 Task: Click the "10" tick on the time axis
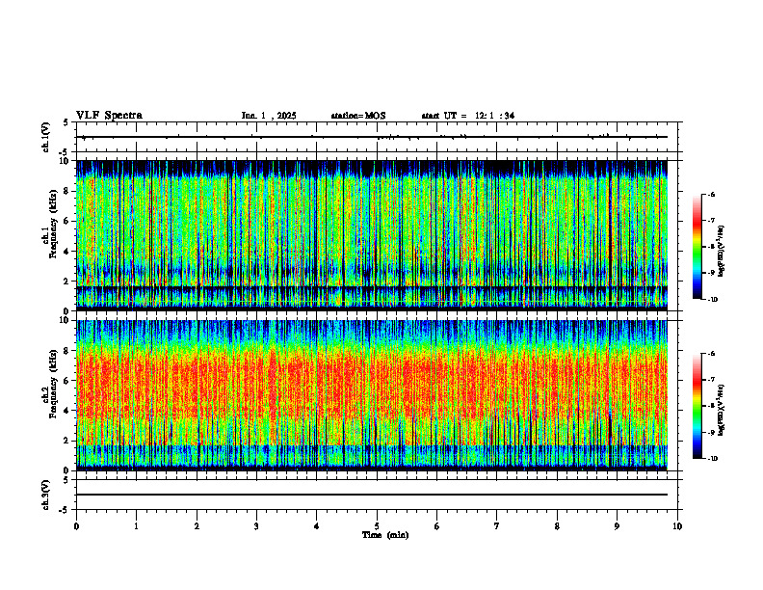tap(677, 526)
